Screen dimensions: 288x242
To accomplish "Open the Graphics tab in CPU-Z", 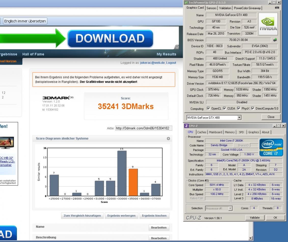I will 253,132.
